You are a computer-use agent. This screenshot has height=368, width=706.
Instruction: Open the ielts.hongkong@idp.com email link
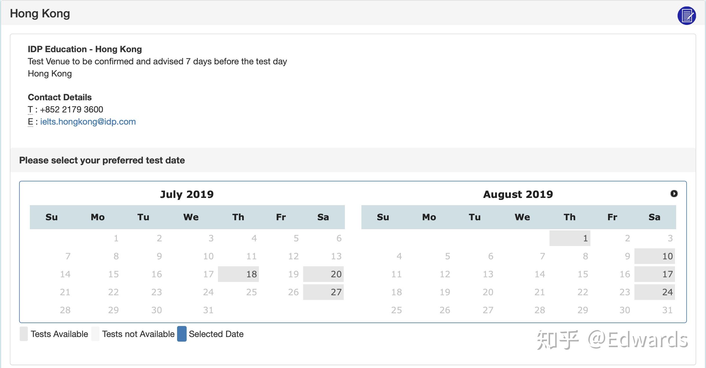(88, 122)
